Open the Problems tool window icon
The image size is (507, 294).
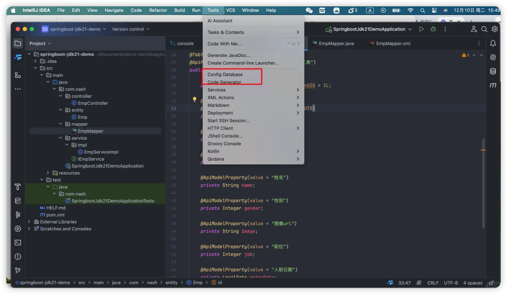coord(18,256)
